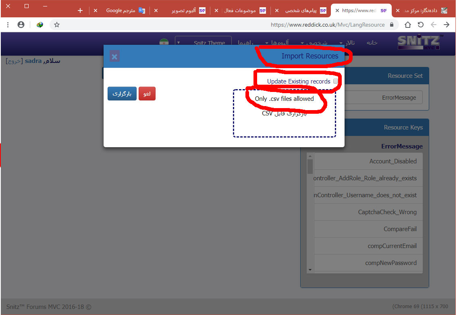Image resolution: width=457 pixels, height=315 pixels.
Task: Click the bookmark star icon
Action: pyautogui.click(x=57, y=25)
